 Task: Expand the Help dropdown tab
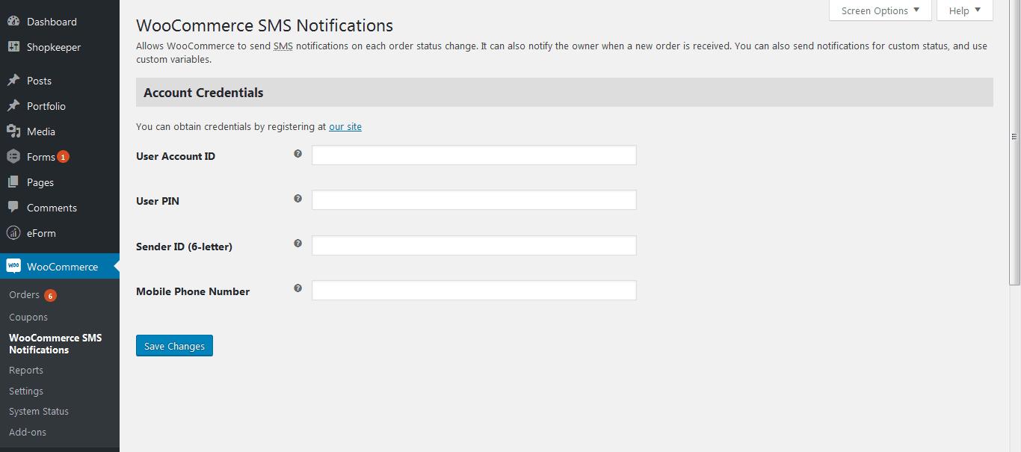tap(964, 10)
